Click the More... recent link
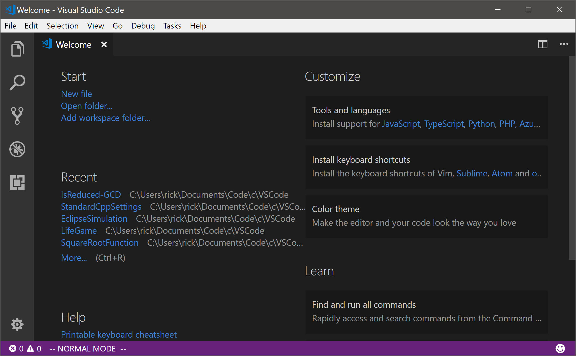The width and height of the screenshot is (576, 356). coord(74,258)
